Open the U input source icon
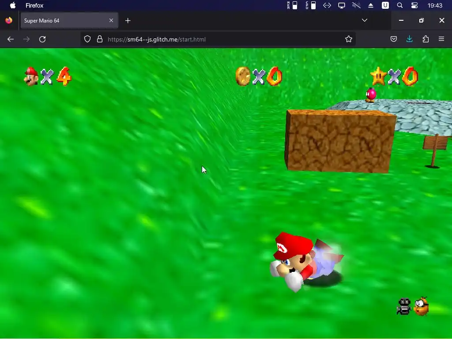The image size is (452, 339). point(385,5)
